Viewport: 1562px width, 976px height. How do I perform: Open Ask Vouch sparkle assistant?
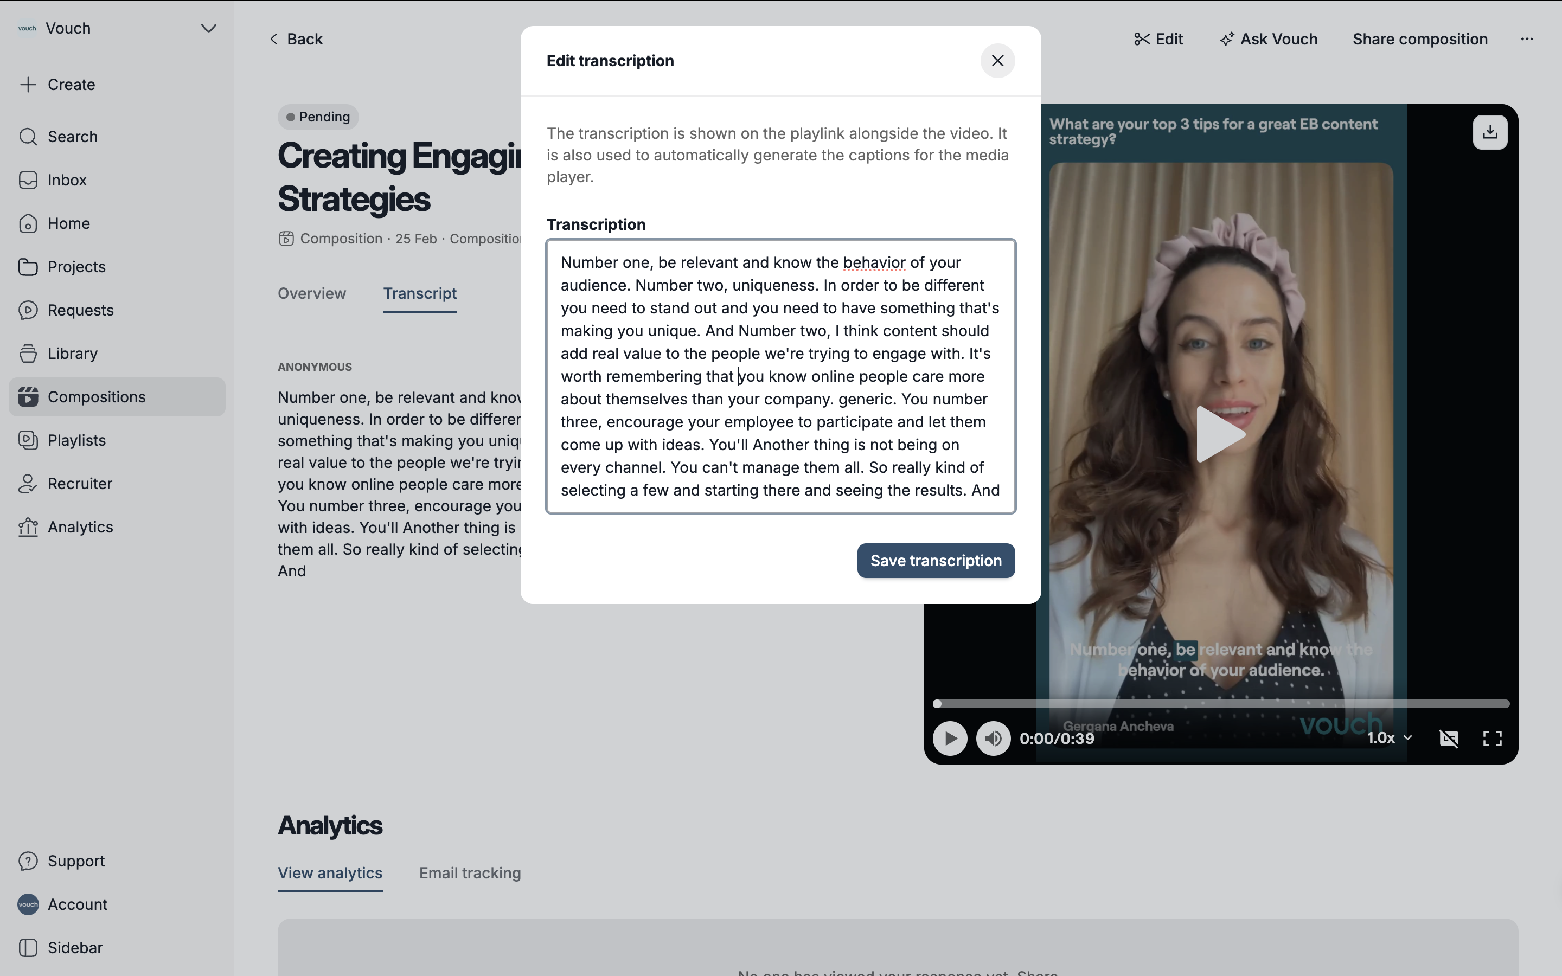[x=1269, y=40]
